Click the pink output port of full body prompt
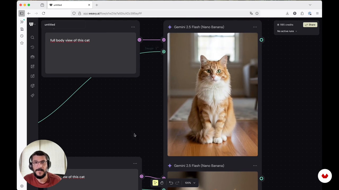This screenshot has height=190, width=339. point(139,40)
